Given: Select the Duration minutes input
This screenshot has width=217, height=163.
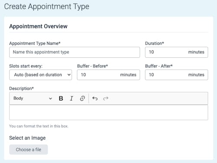Looking at the screenshot, I should click(177, 52).
